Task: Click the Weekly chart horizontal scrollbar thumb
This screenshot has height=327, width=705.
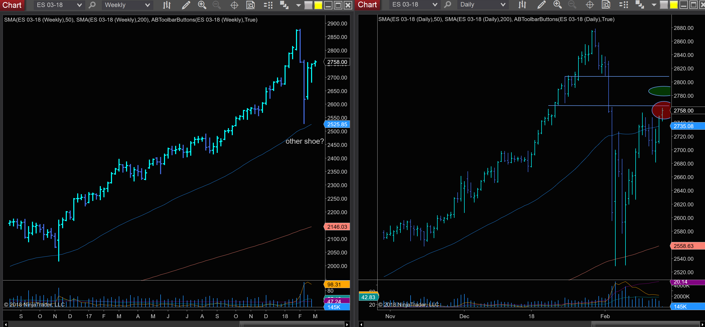Action: click(292, 325)
